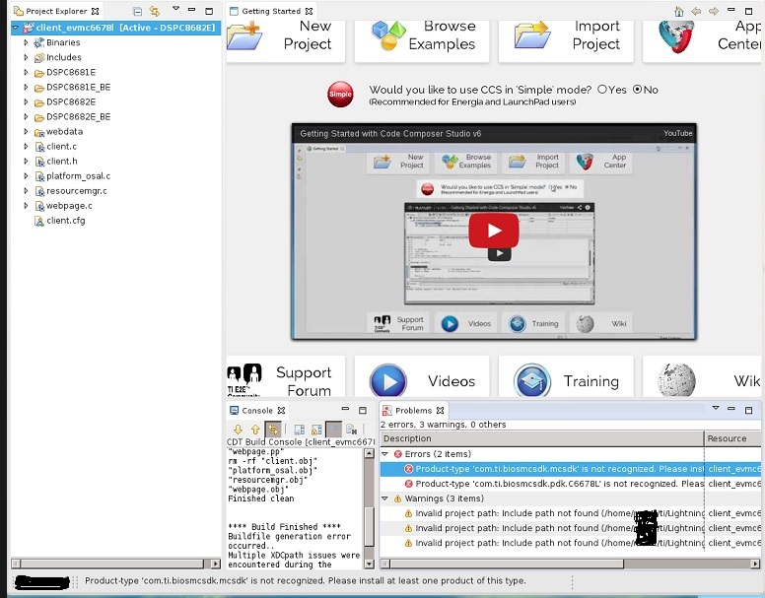
Task: Select the DSPC8682E folder
Action: click(65, 102)
